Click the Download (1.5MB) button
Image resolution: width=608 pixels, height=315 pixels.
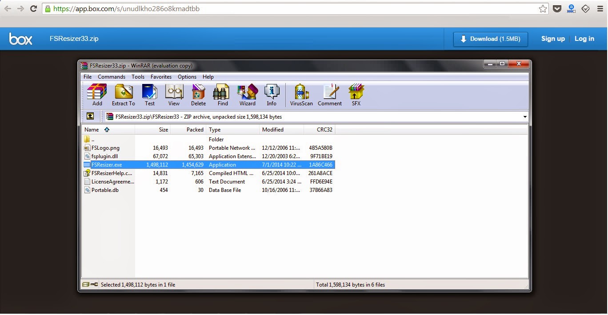490,39
